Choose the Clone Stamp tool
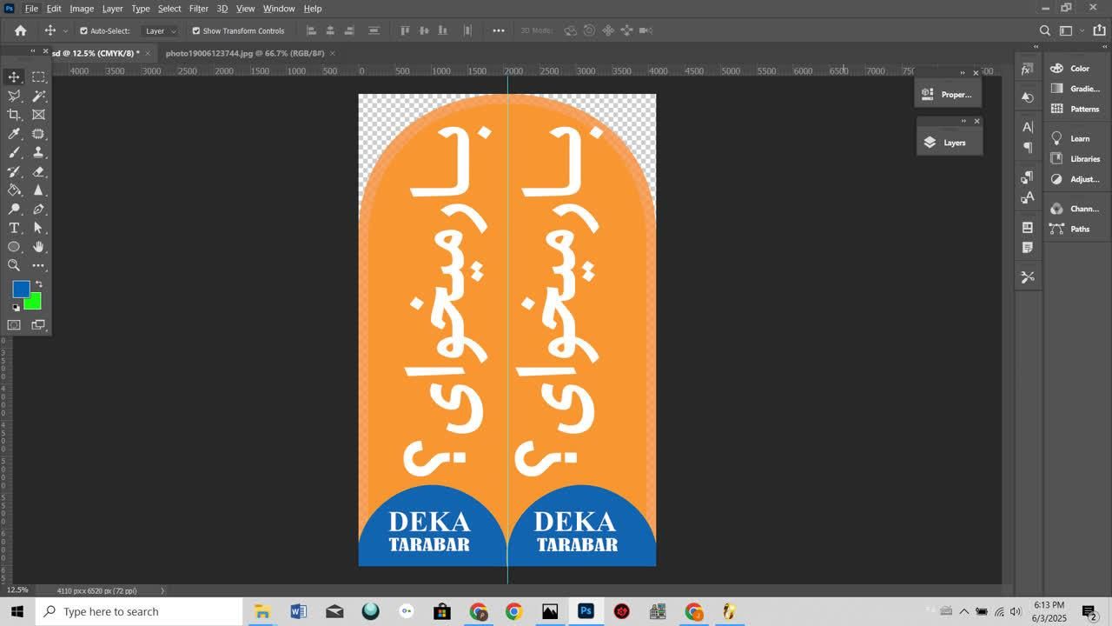 38,152
